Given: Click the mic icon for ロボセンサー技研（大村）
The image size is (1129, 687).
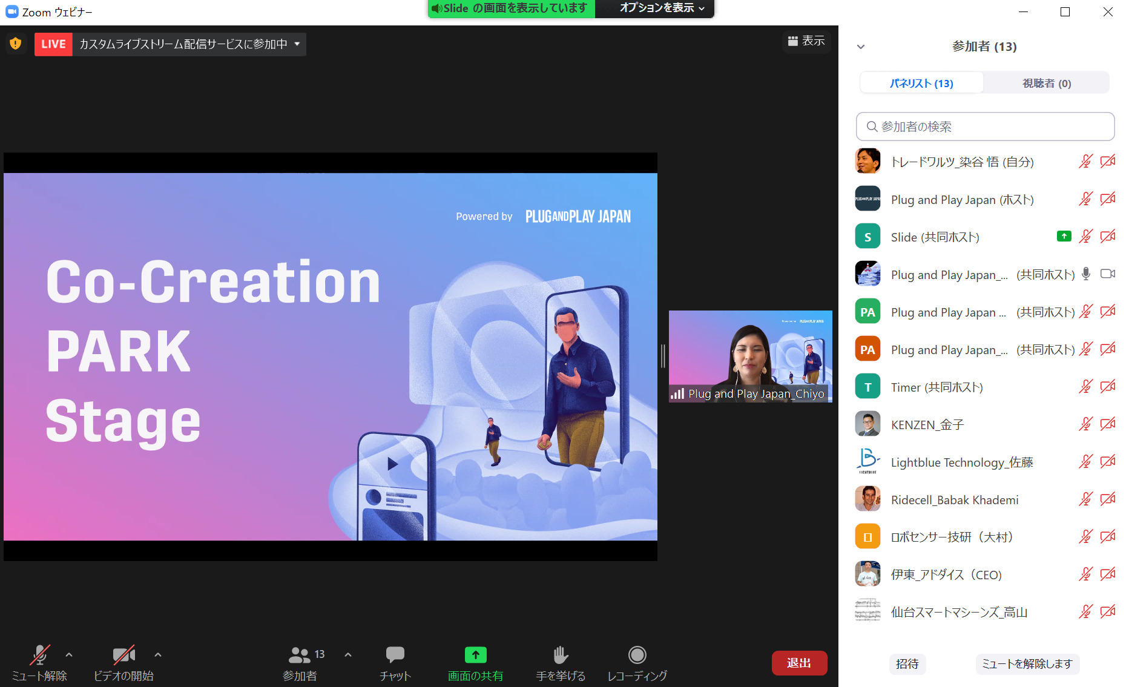Looking at the screenshot, I should [x=1086, y=537].
